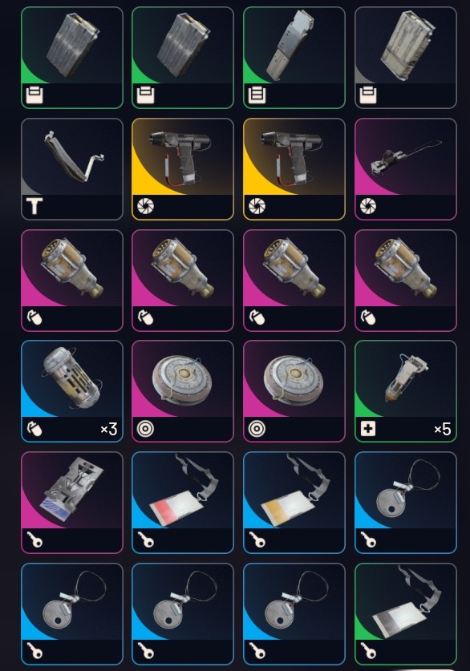Click the magazine icon under the gray-bordered magazine

coord(368,95)
